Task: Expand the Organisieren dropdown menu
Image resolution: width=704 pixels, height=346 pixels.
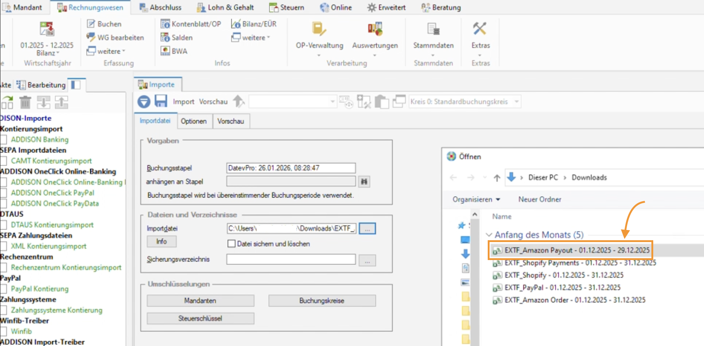Action: click(x=476, y=199)
